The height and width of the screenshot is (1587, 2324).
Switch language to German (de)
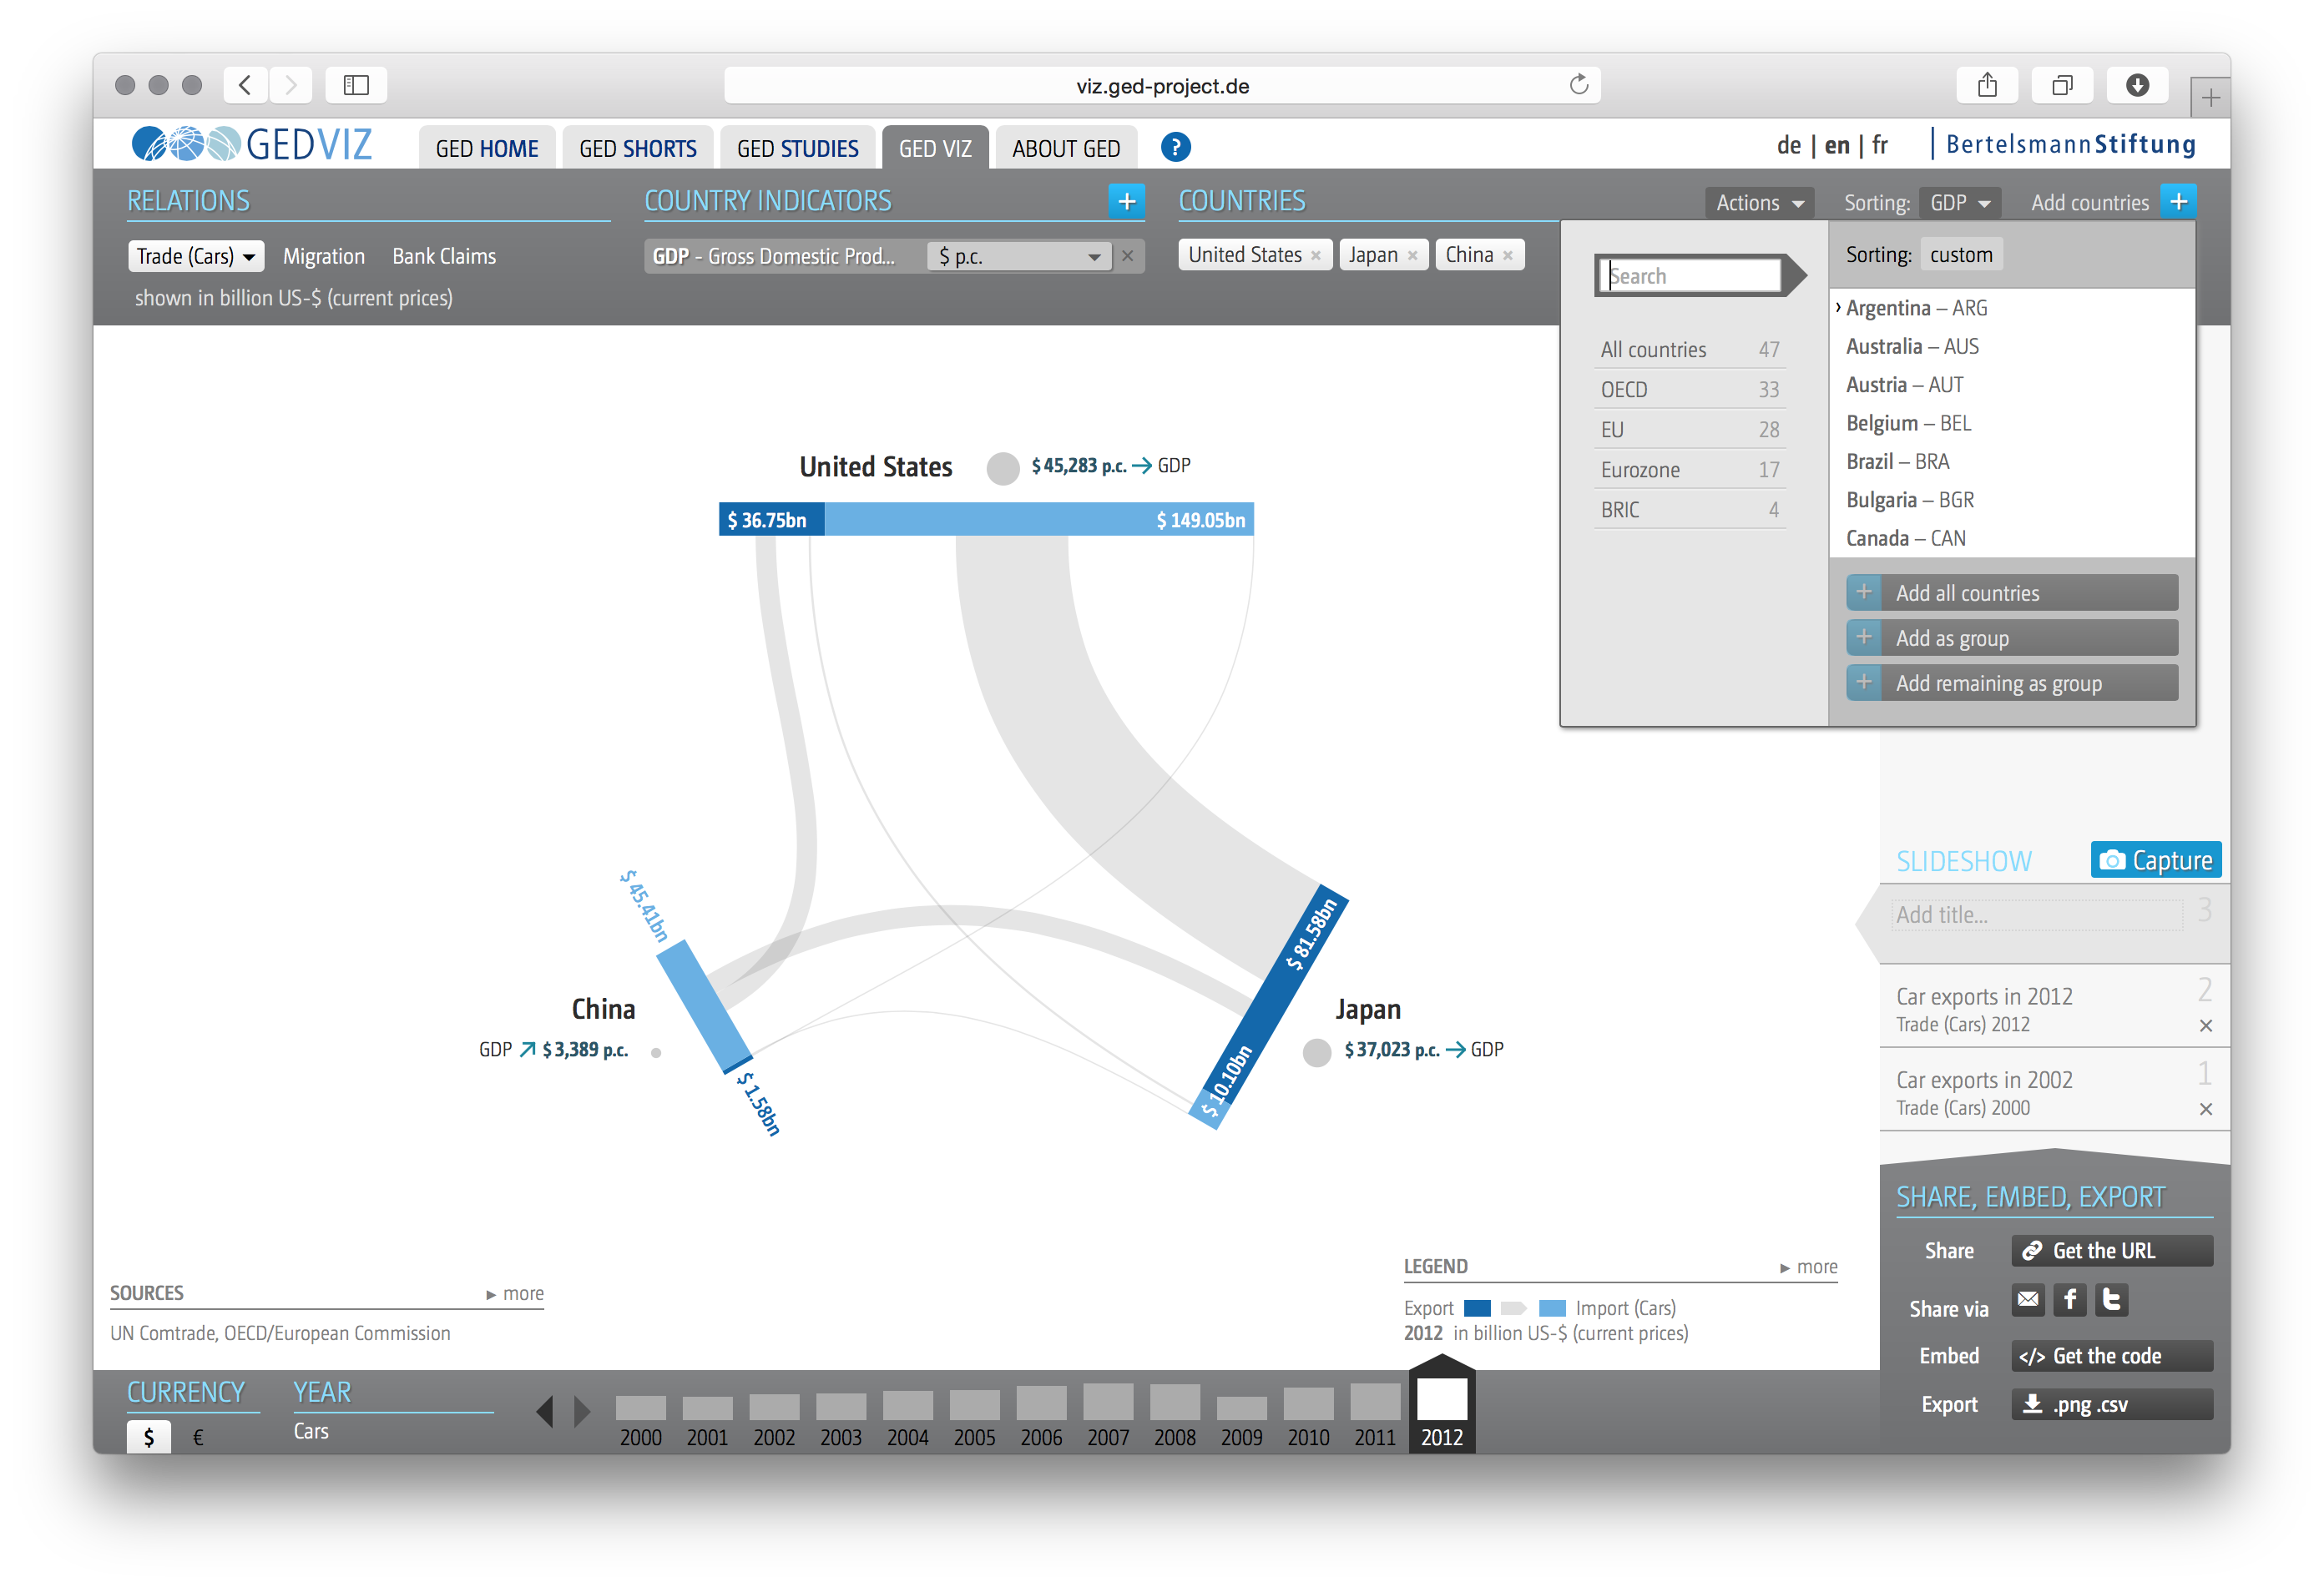pos(1788,146)
